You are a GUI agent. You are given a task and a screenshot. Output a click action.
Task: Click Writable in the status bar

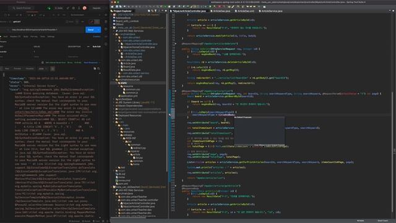coord(360,221)
